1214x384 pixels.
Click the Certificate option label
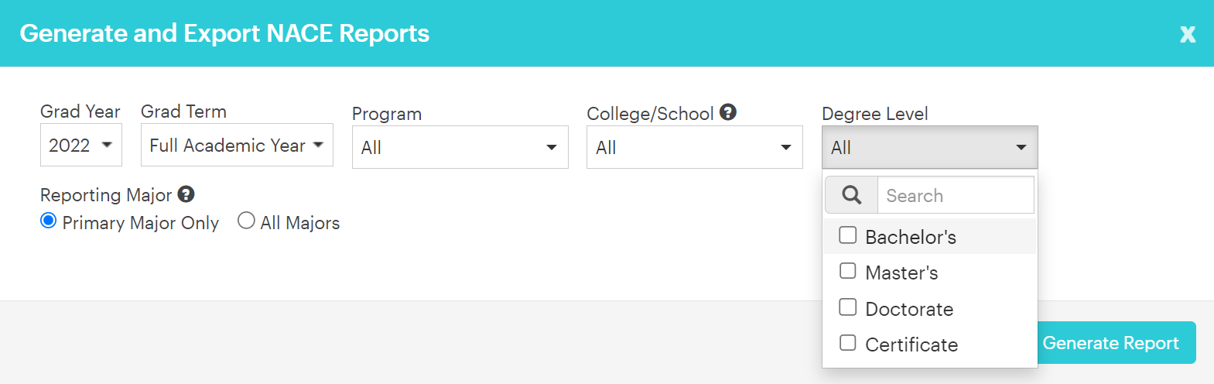(x=911, y=345)
